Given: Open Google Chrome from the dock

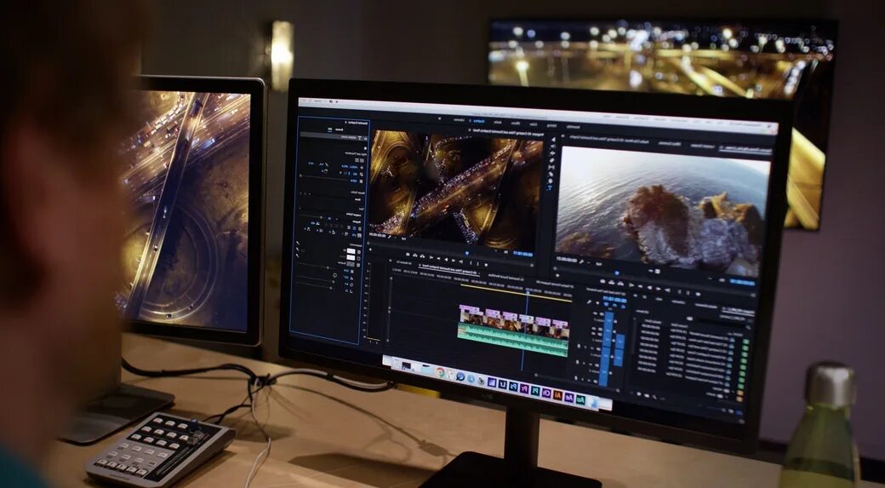Looking at the screenshot, I should 440,372.
